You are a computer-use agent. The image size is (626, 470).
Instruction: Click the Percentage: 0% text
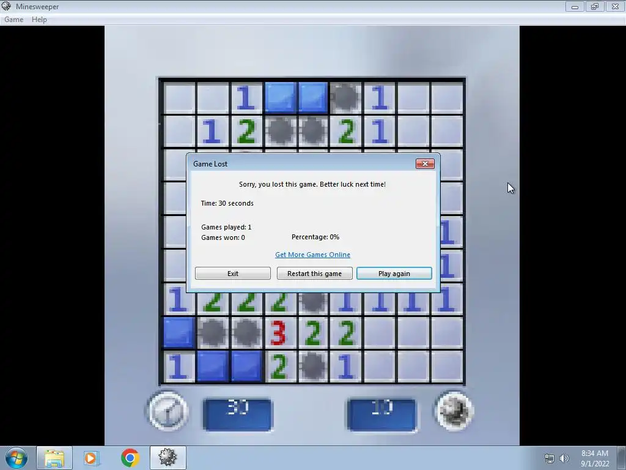(x=315, y=237)
